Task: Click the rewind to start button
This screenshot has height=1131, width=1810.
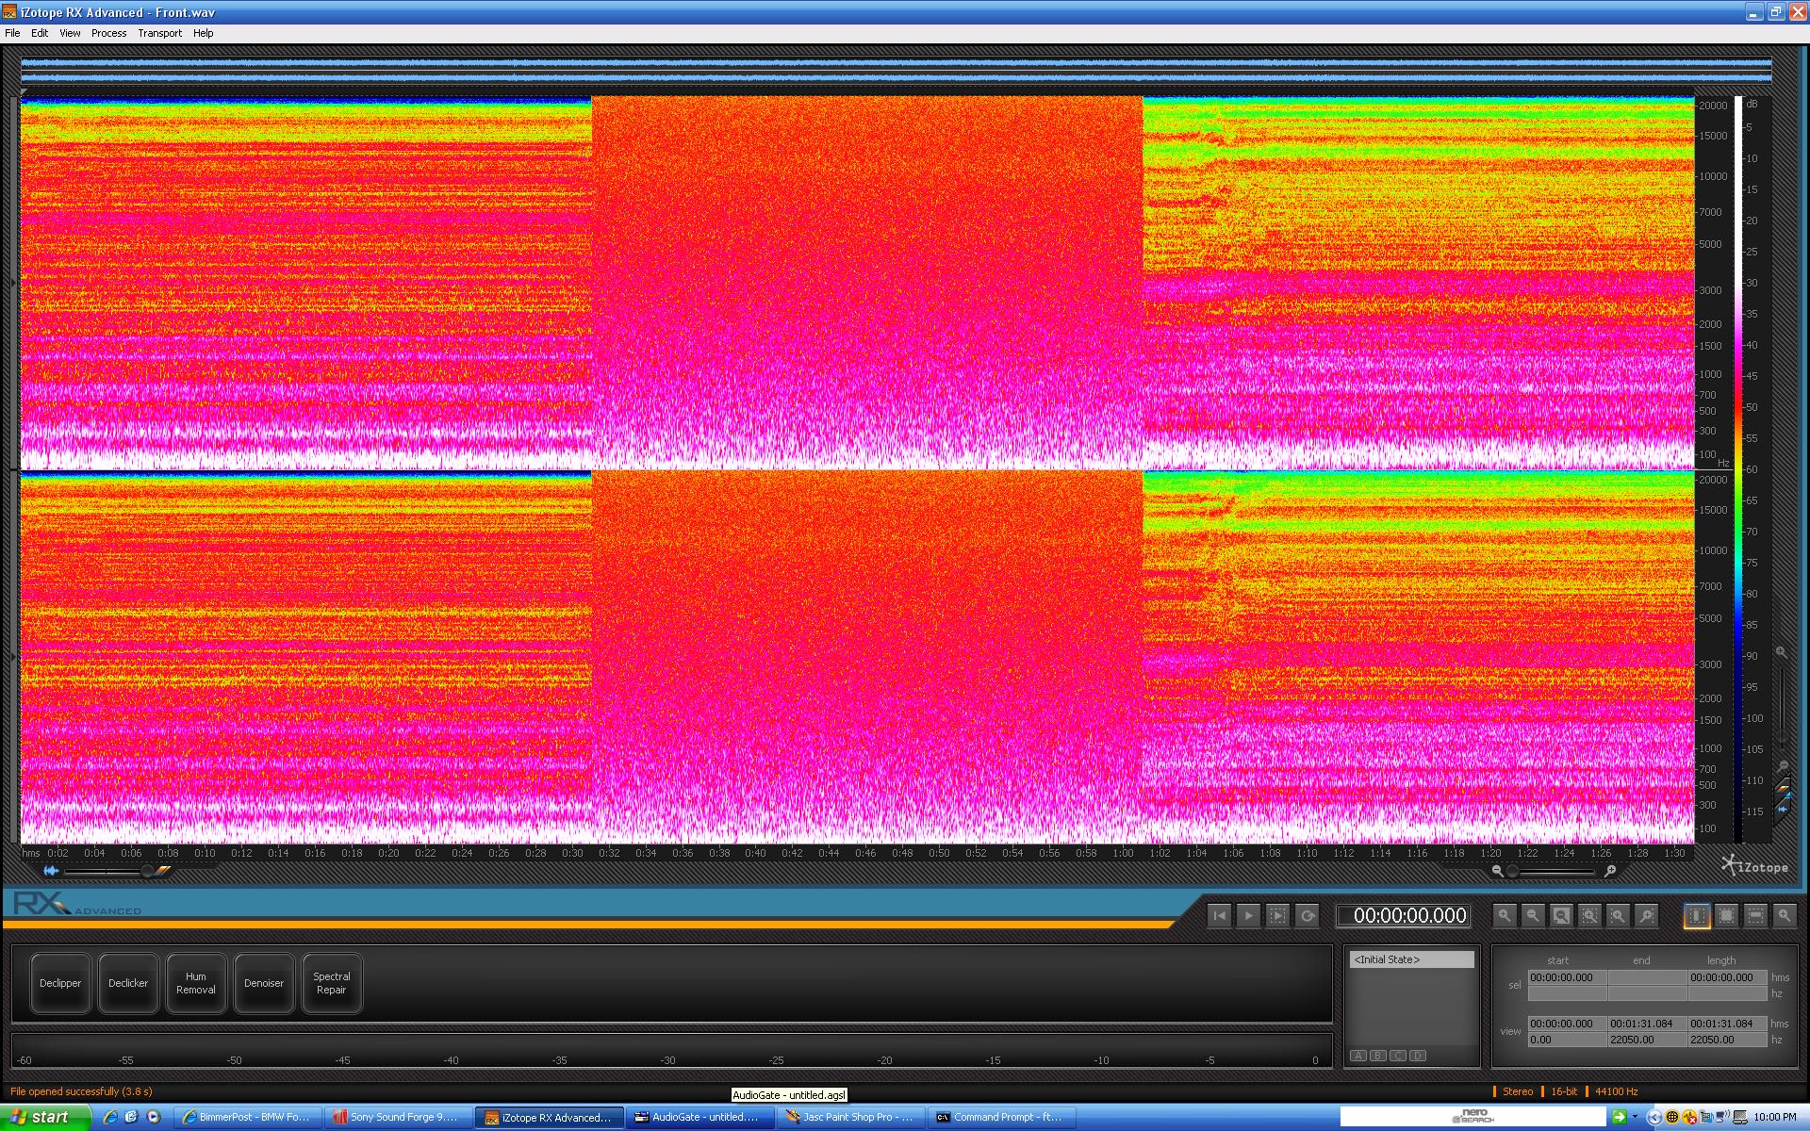Action: 1219,915
